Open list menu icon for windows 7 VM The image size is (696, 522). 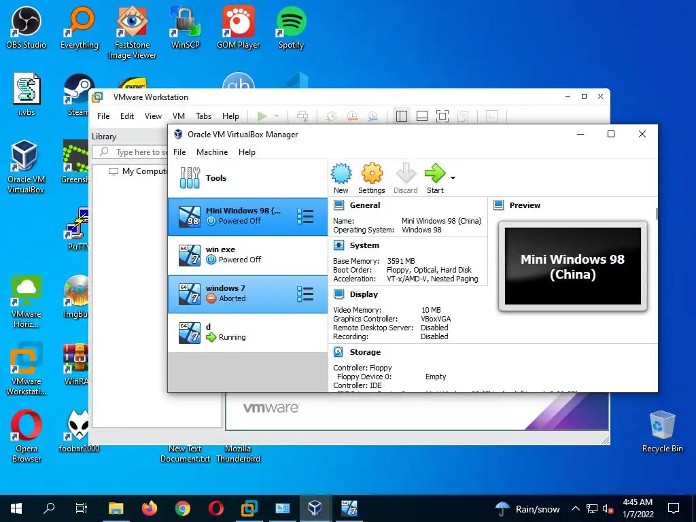(305, 294)
